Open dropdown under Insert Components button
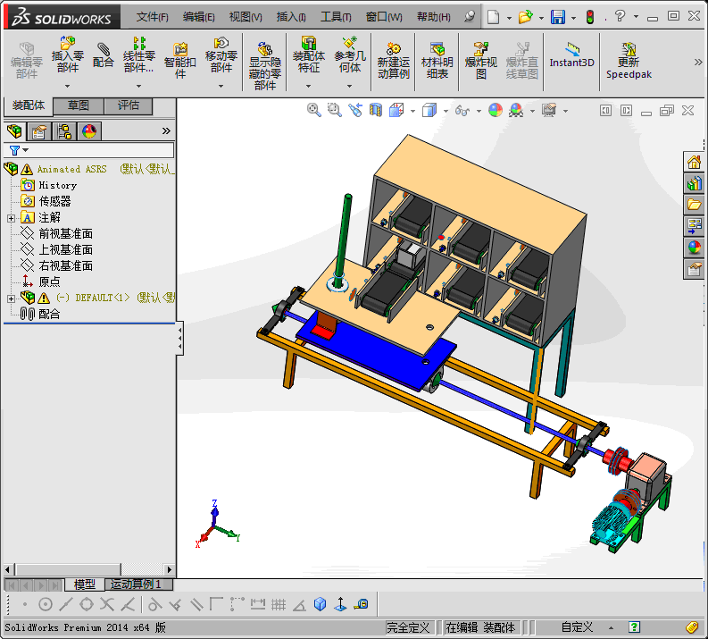The height and width of the screenshot is (639, 708). [x=67, y=86]
